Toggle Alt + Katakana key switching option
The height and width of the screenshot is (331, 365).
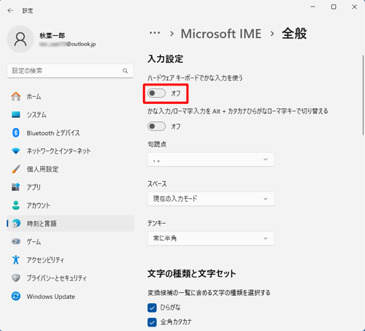tap(156, 126)
